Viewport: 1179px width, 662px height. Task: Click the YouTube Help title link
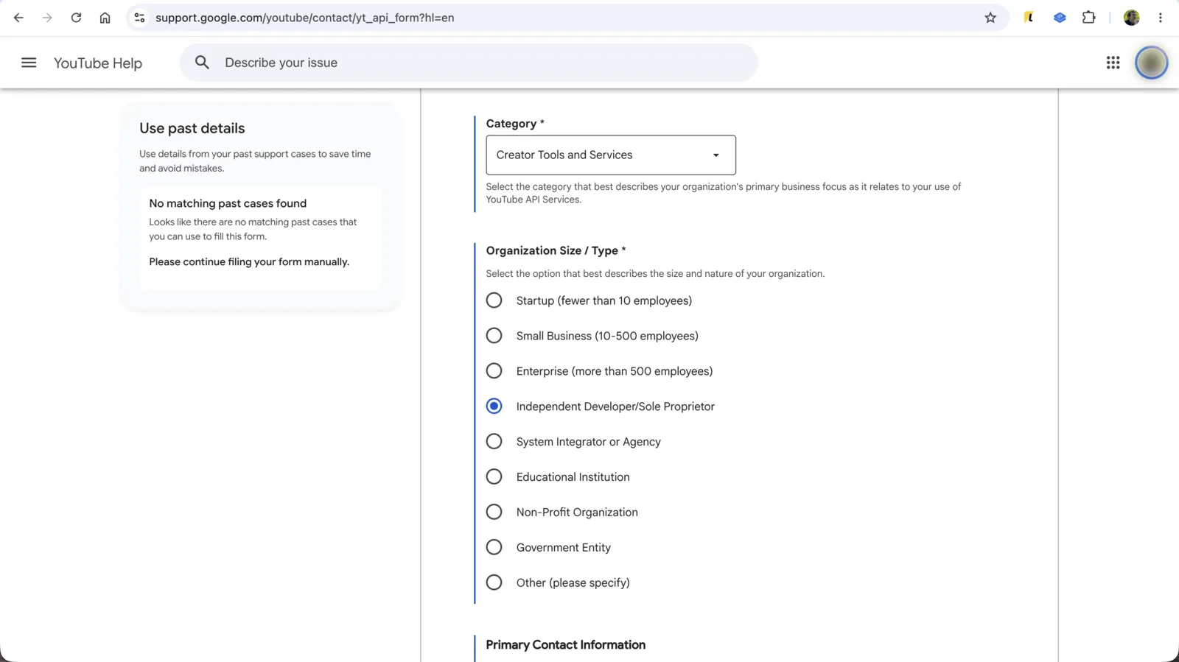(x=98, y=63)
